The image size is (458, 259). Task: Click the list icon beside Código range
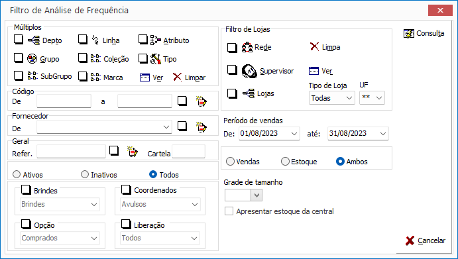[x=201, y=101]
